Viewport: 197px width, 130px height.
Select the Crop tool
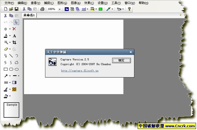(14, 42)
